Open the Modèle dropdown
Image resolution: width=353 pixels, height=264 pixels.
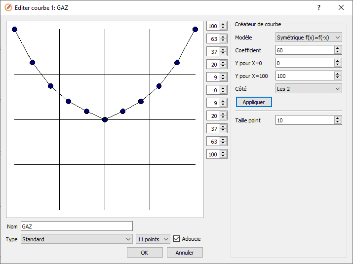[309, 38]
